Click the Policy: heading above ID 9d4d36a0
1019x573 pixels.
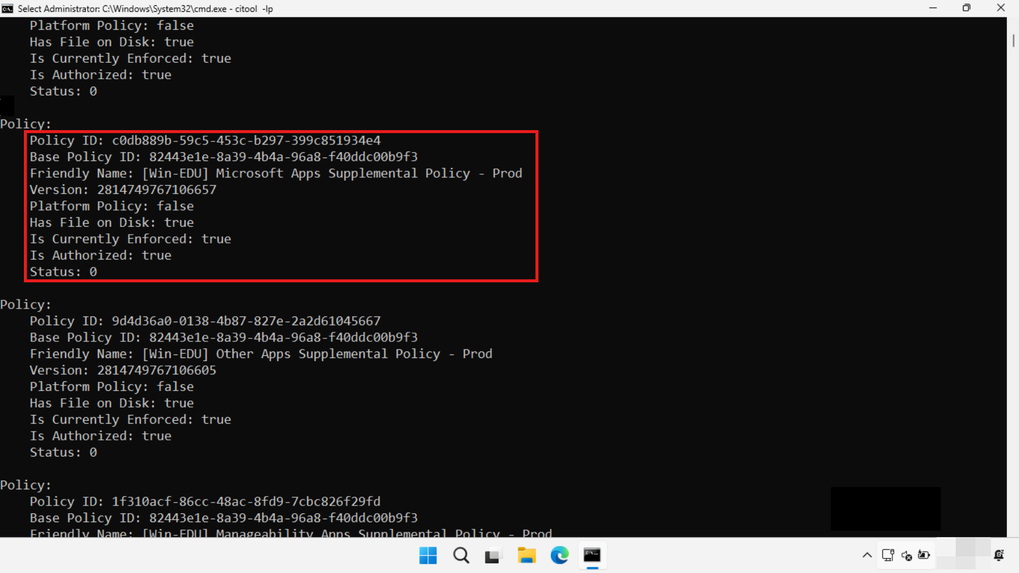pos(26,304)
